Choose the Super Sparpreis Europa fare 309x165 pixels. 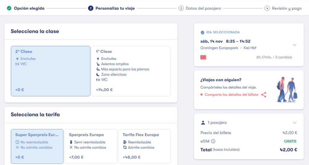click(37, 146)
